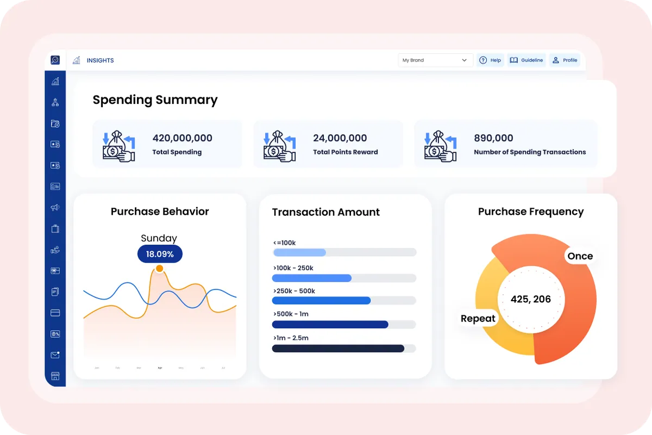Image resolution: width=652 pixels, height=435 pixels.
Task: Click the orange data point on Purchase Behavior chart
Action: click(x=159, y=269)
